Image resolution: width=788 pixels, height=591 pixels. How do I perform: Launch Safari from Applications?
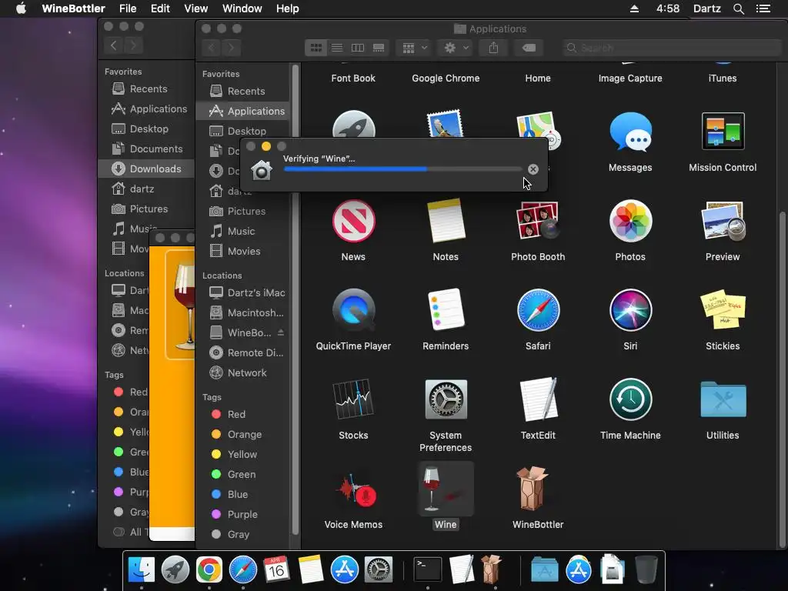pyautogui.click(x=538, y=310)
